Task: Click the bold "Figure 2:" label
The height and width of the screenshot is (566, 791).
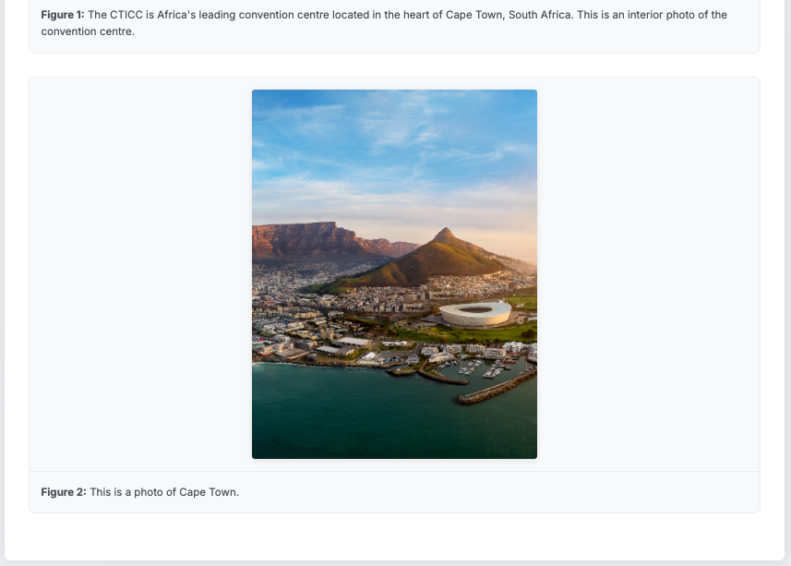Action: tap(64, 492)
